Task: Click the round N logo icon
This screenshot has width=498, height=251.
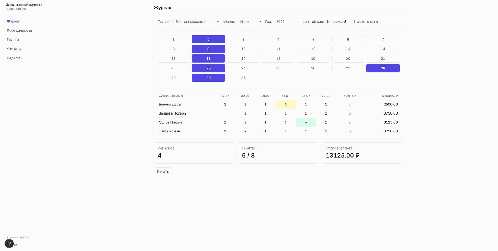Action: tap(9, 243)
